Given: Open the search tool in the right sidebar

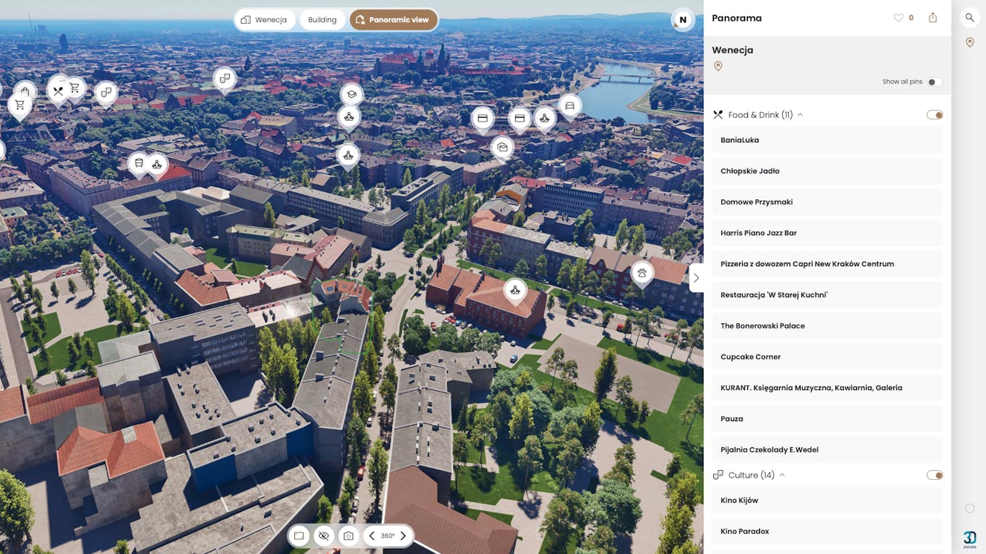Looking at the screenshot, I should pos(969,17).
